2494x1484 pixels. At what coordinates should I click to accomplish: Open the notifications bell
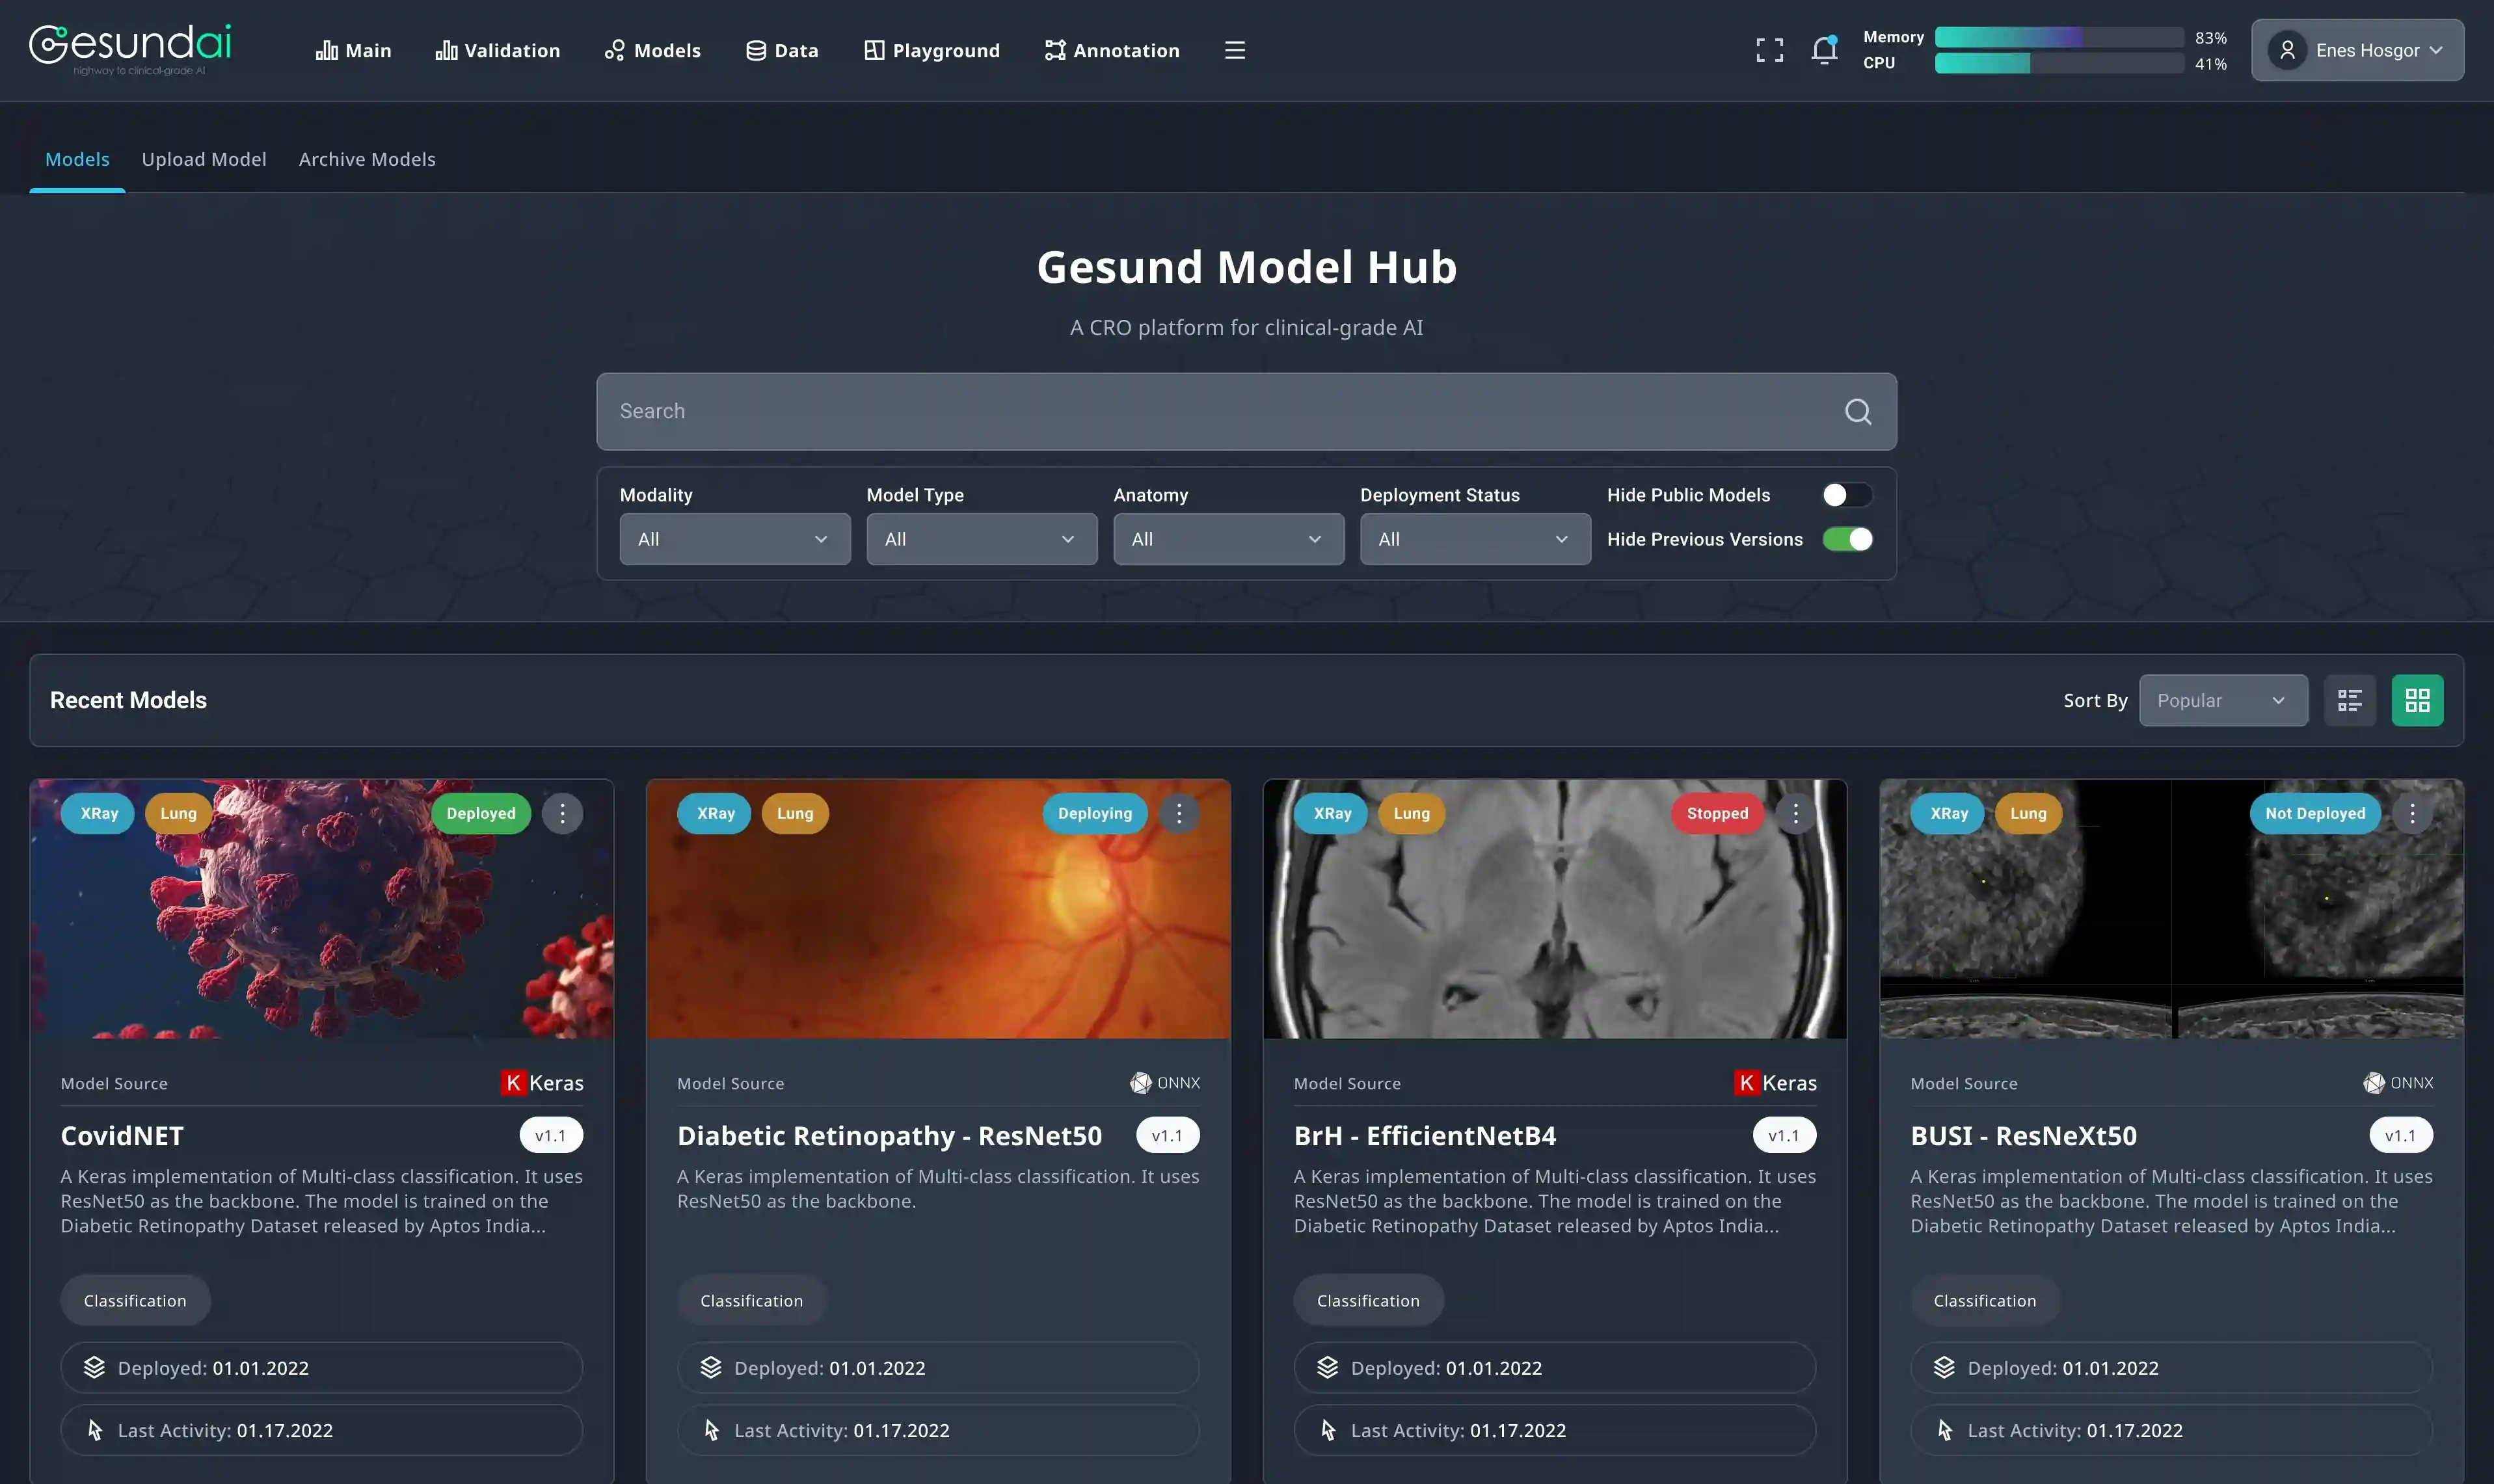[1824, 50]
